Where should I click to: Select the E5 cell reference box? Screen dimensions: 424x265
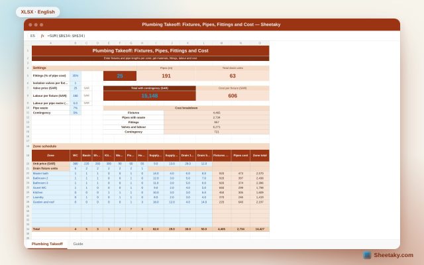[x=32, y=36]
